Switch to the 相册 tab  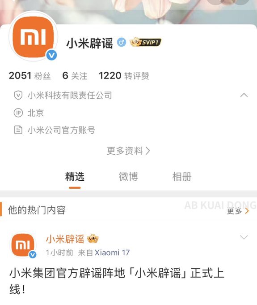point(182,177)
